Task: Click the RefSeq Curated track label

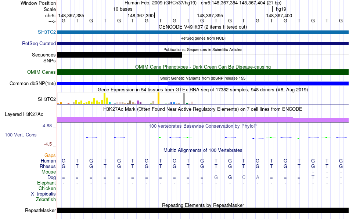Action: point(39,43)
